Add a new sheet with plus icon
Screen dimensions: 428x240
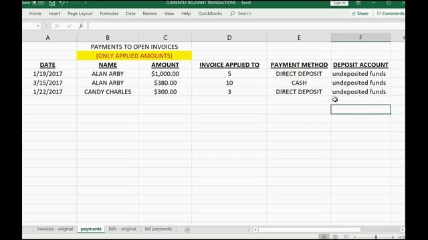(x=187, y=229)
